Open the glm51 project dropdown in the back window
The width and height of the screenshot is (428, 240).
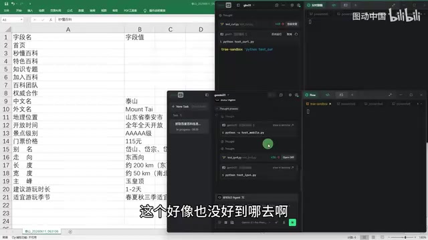[x=249, y=5]
